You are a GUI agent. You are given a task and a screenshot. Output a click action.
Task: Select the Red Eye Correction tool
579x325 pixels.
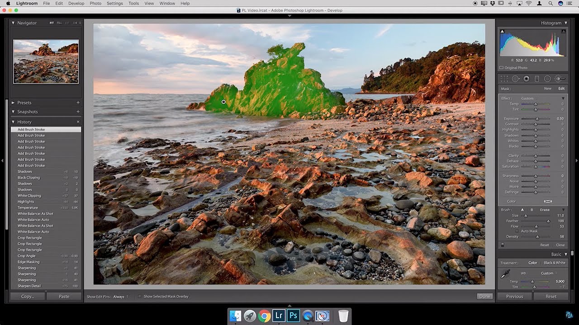pos(526,79)
